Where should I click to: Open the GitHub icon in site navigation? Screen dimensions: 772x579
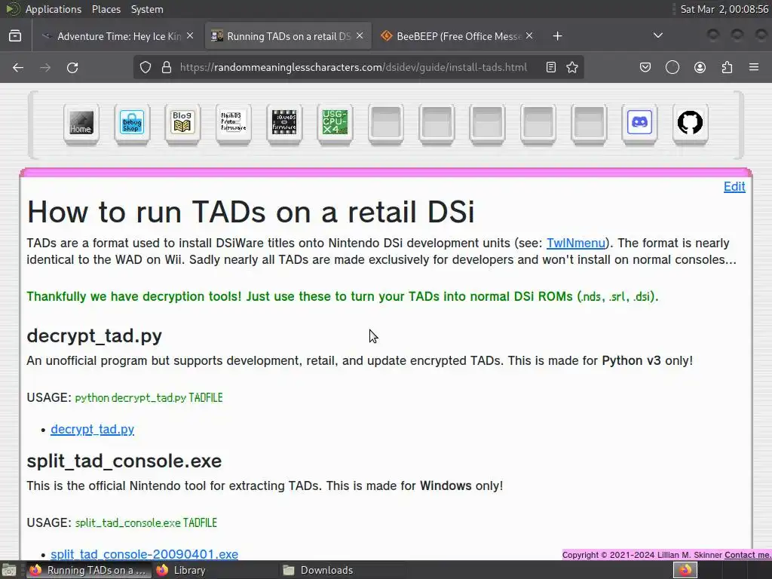[x=690, y=123]
